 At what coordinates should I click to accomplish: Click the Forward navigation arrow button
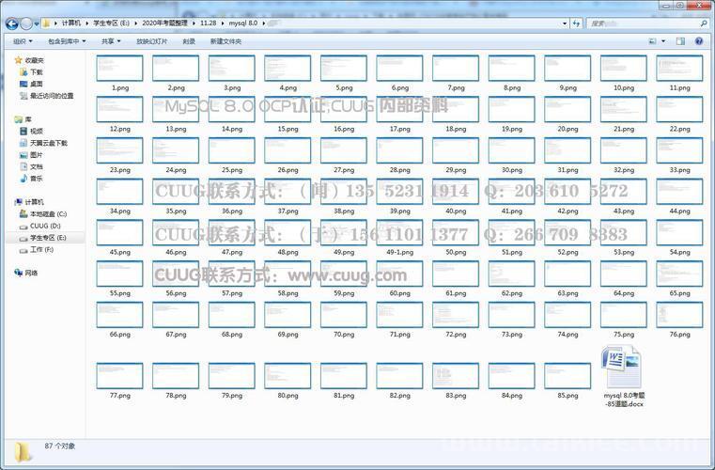(26, 23)
